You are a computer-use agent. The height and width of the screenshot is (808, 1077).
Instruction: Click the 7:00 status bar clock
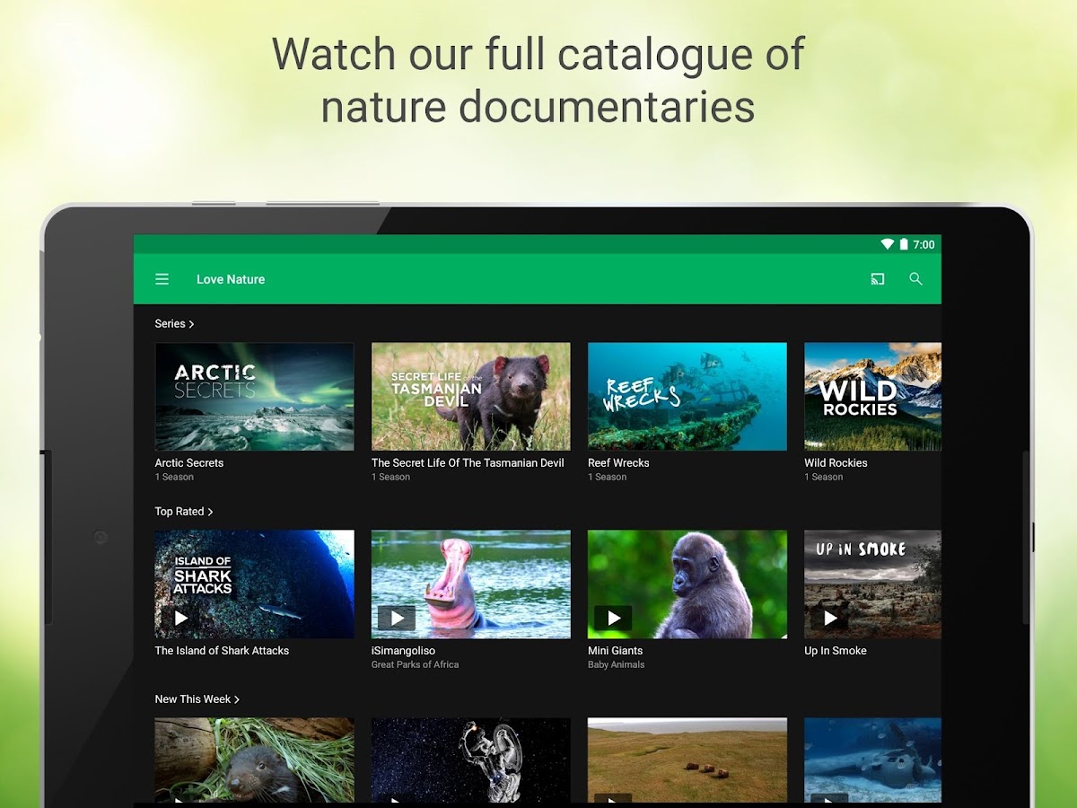point(924,244)
